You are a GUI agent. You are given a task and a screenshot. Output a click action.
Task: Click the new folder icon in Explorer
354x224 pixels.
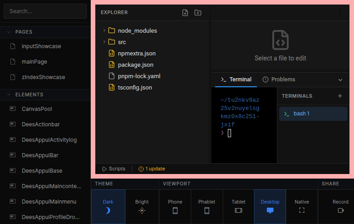[198, 13]
